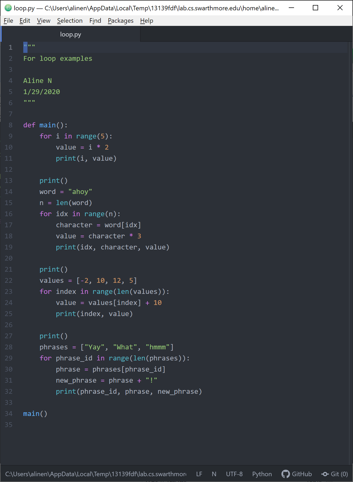Click 'new_phrase = phrase + "!"' line
353x482 pixels.
pos(107,380)
